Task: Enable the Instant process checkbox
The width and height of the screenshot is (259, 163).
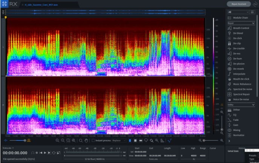Action: pos(93,140)
